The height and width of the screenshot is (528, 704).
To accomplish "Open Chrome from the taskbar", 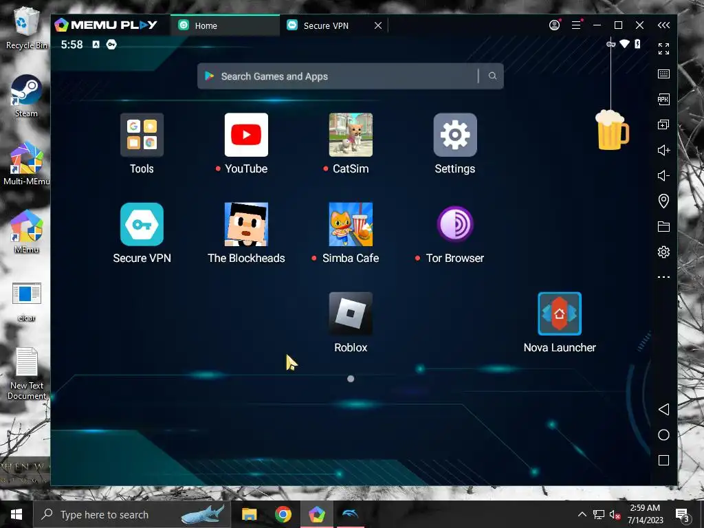I will point(283,514).
